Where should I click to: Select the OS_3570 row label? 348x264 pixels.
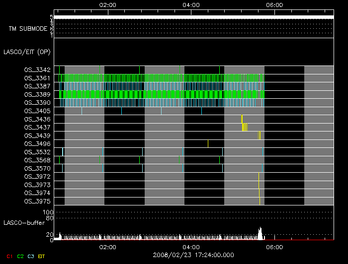[x=37, y=169]
